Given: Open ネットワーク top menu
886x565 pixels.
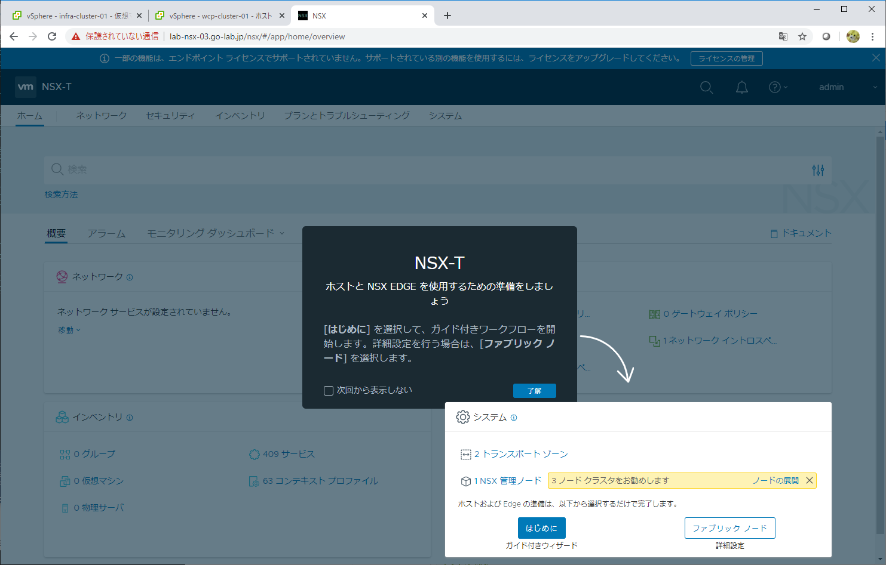Looking at the screenshot, I should (102, 116).
